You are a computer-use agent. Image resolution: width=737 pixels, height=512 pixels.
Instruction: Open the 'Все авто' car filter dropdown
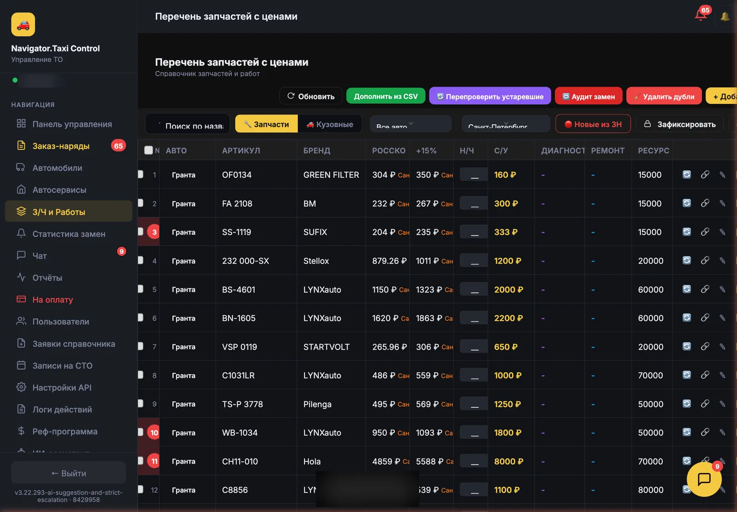click(x=410, y=124)
